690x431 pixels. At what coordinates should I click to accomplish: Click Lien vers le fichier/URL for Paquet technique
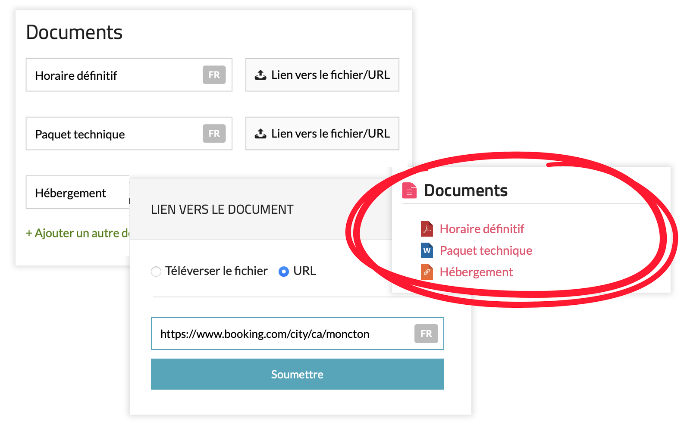tap(322, 134)
